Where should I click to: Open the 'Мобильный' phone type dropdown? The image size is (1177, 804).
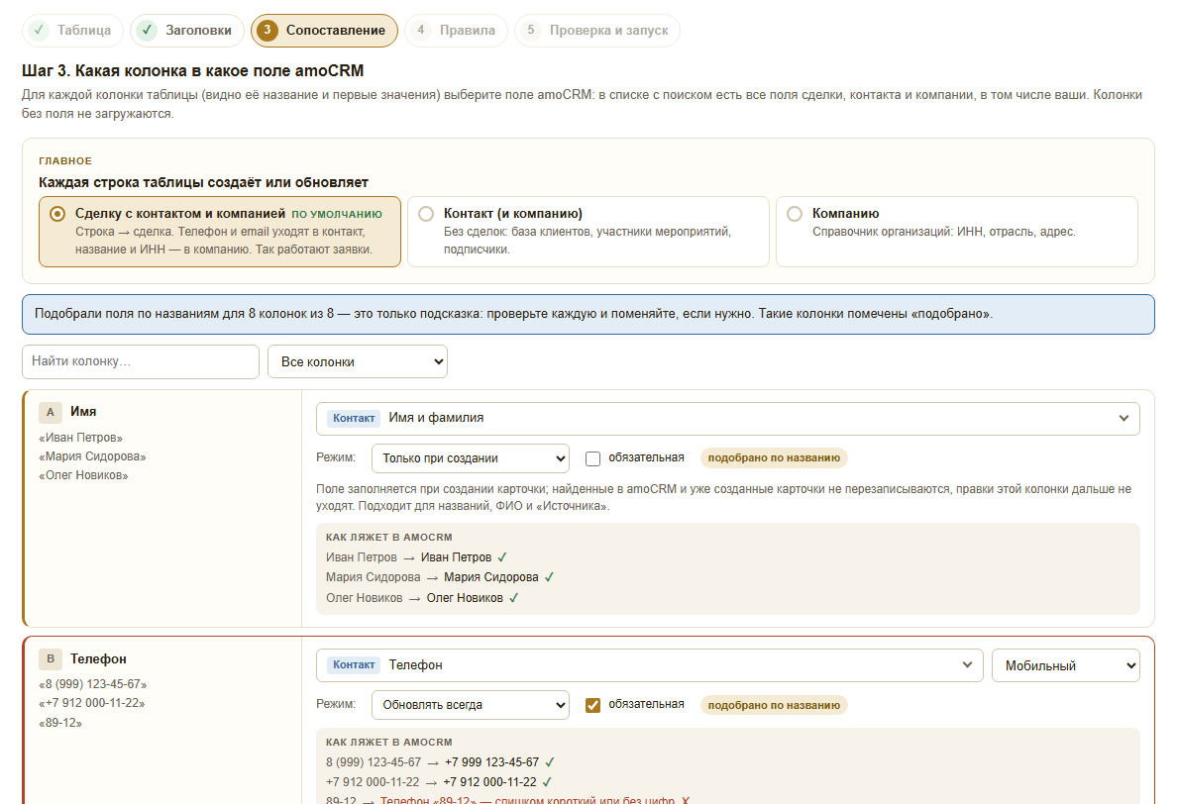[x=1066, y=665]
